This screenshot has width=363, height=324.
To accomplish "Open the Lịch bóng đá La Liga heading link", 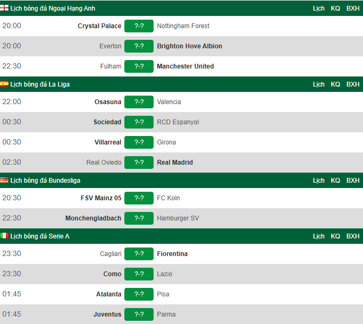I will [x=40, y=84].
